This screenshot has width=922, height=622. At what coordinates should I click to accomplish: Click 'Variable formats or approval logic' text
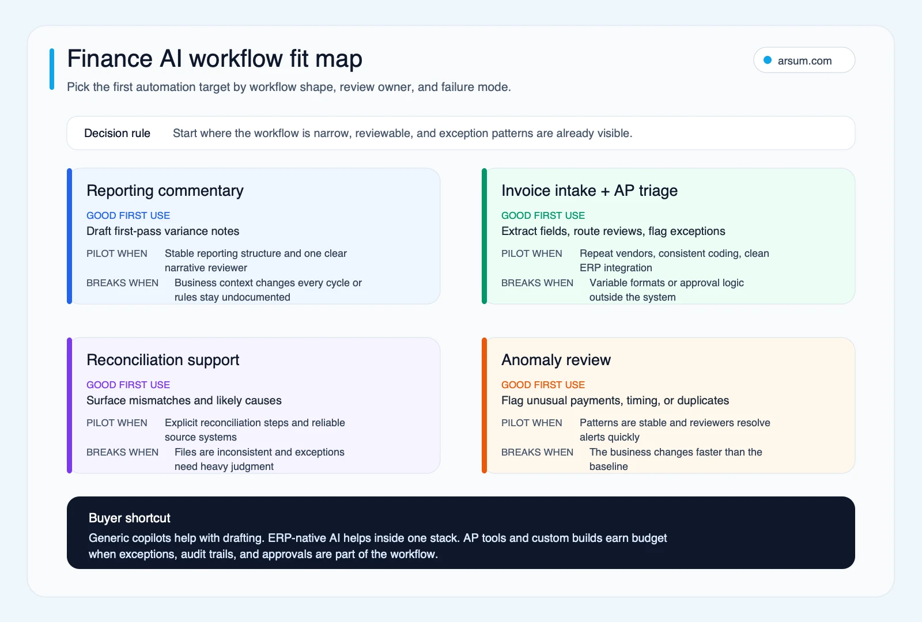(666, 290)
